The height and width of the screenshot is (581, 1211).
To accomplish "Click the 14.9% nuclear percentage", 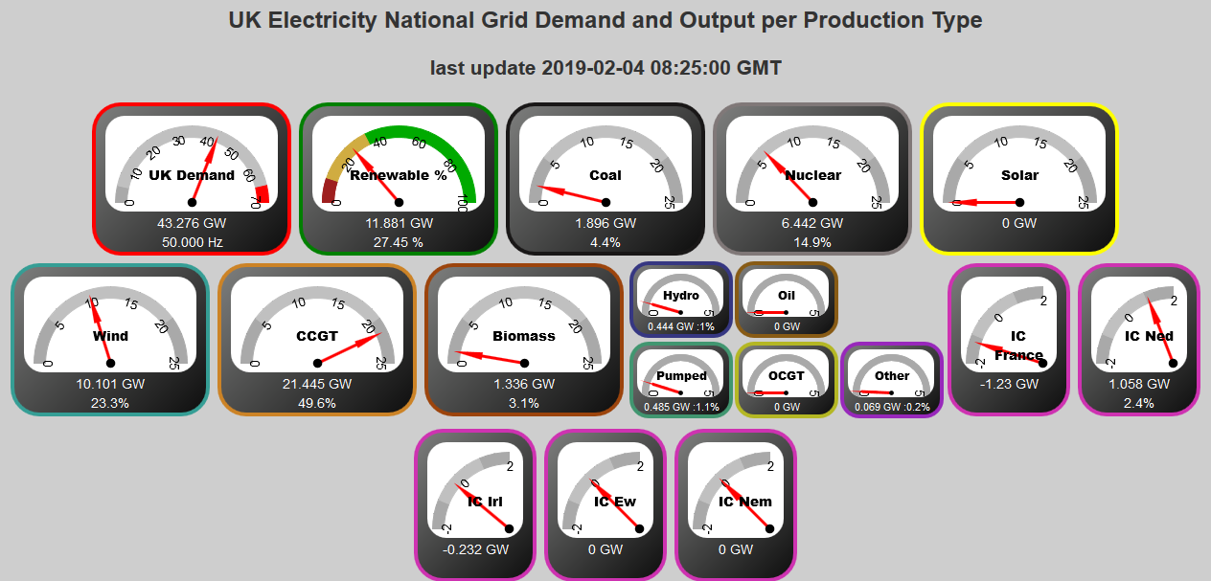I will [812, 242].
